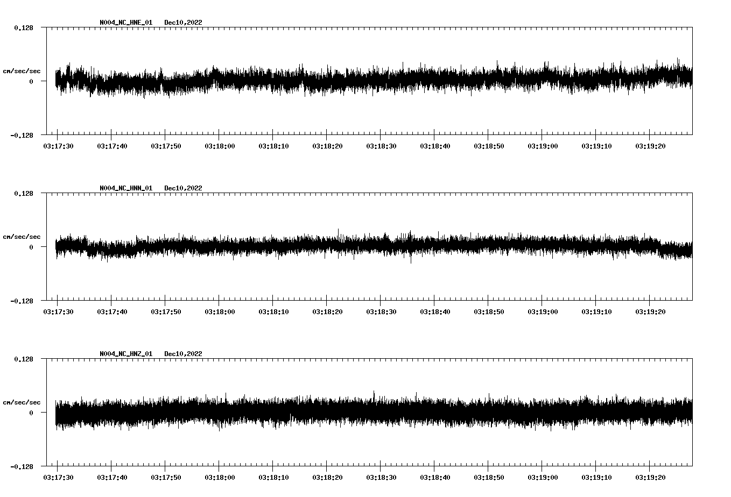Click the cm/sec/sec unit label on the HNE plot
This screenshot has width=731, height=497.
pyautogui.click(x=22, y=70)
